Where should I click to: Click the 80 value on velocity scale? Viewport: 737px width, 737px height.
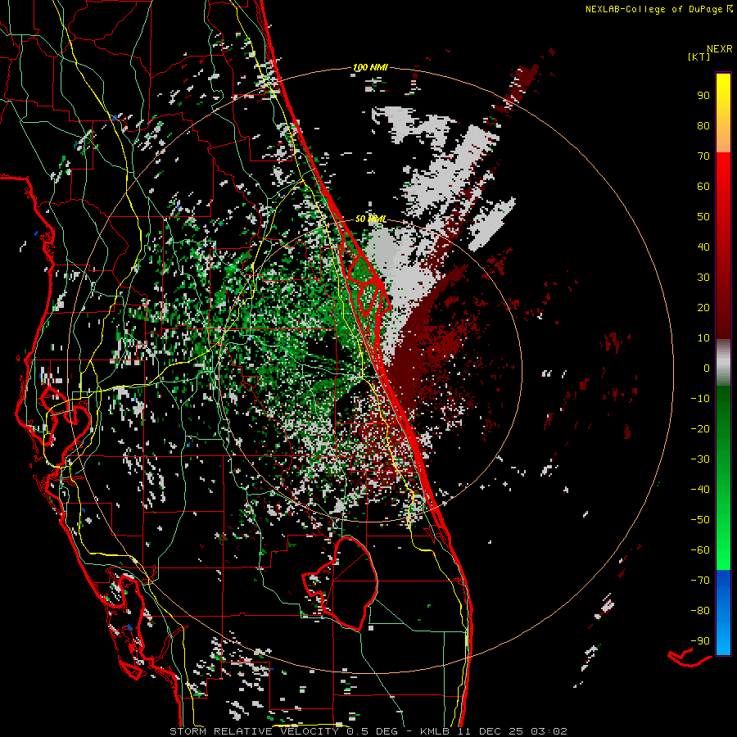(703, 126)
